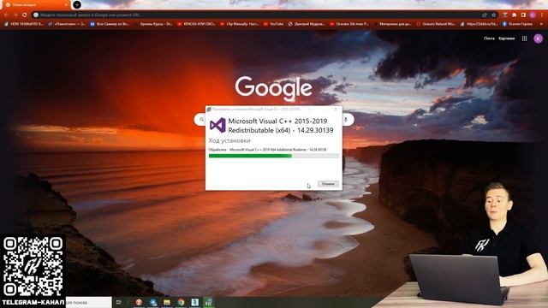Open the YouTube bookmark

(x=274, y=24)
